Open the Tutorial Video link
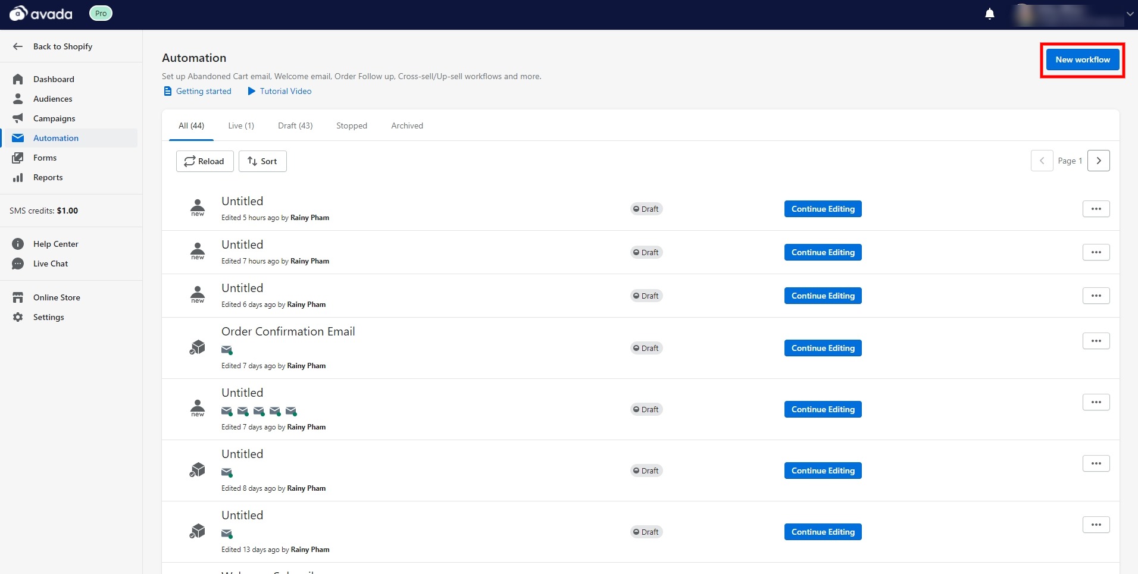The width and height of the screenshot is (1138, 574). click(x=285, y=91)
